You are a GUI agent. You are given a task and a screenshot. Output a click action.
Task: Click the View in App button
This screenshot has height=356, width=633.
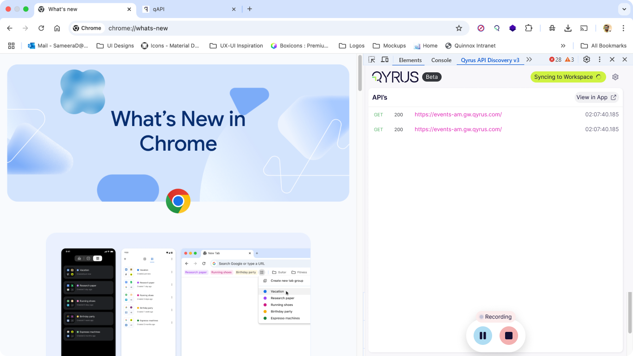click(596, 97)
